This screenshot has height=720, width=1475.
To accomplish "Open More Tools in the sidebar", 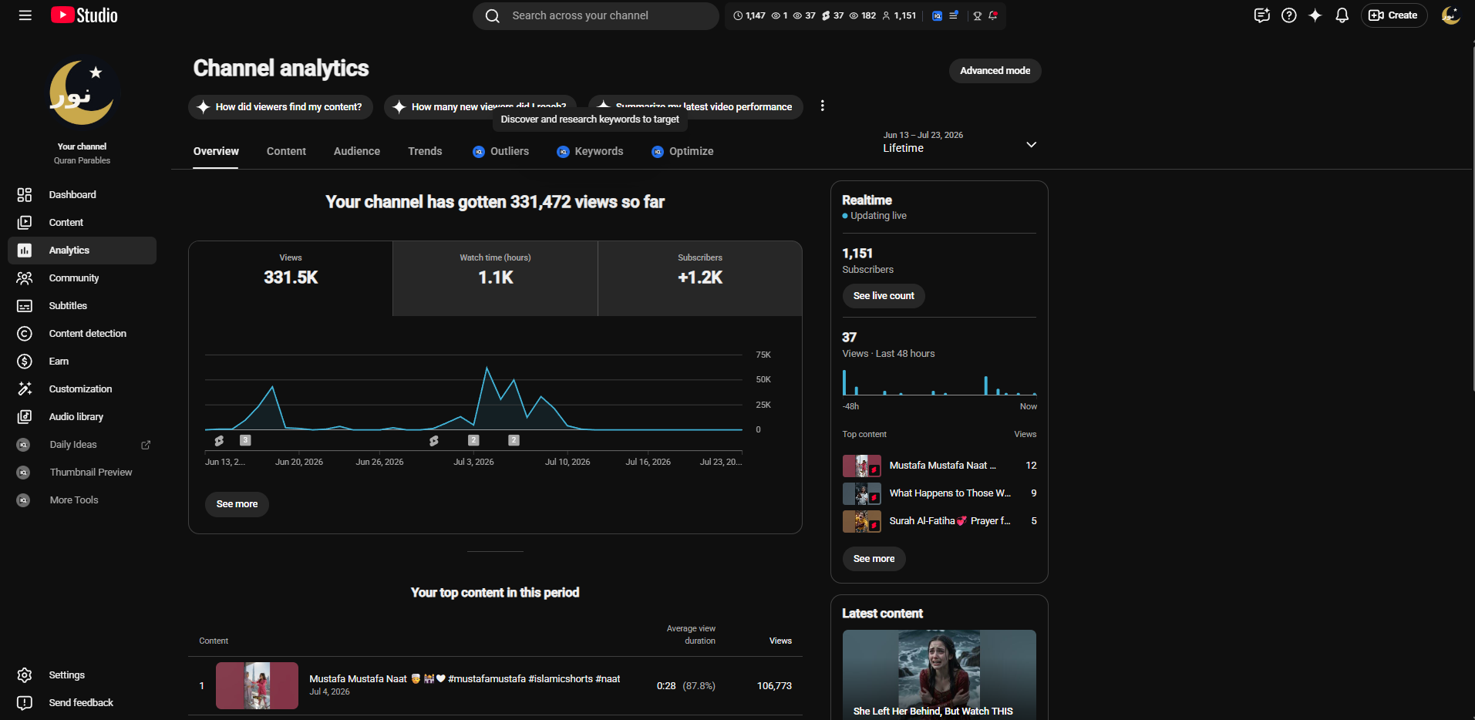I will (x=82, y=500).
